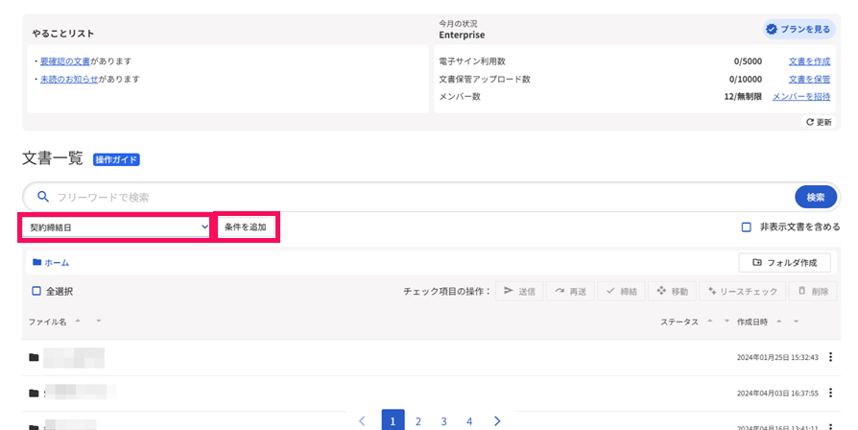
Task: Open the folder row dated 2024年01月25日
Action: pos(431,357)
